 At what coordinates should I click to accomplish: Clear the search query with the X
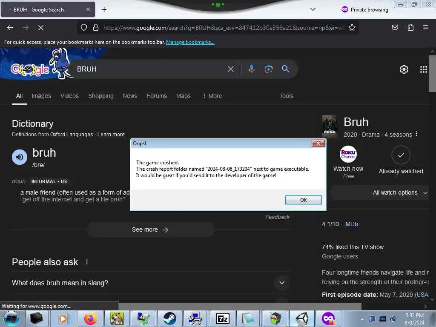[231, 69]
